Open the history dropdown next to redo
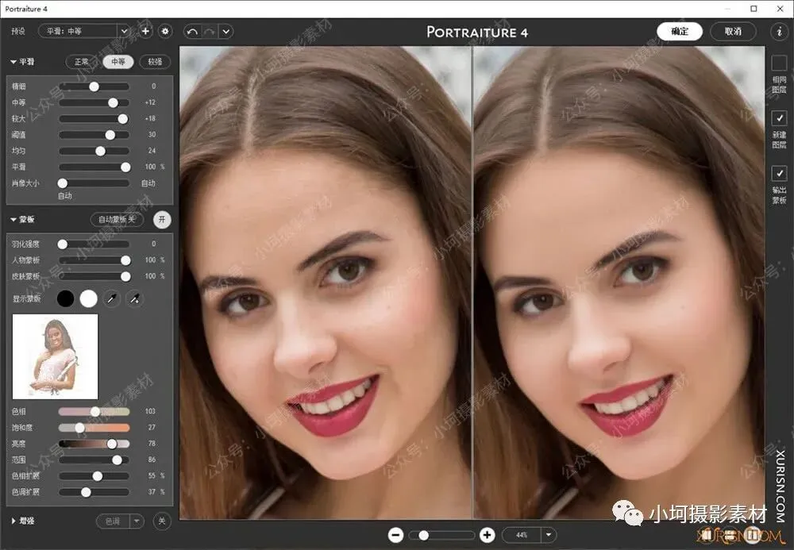794x550 pixels. click(225, 32)
